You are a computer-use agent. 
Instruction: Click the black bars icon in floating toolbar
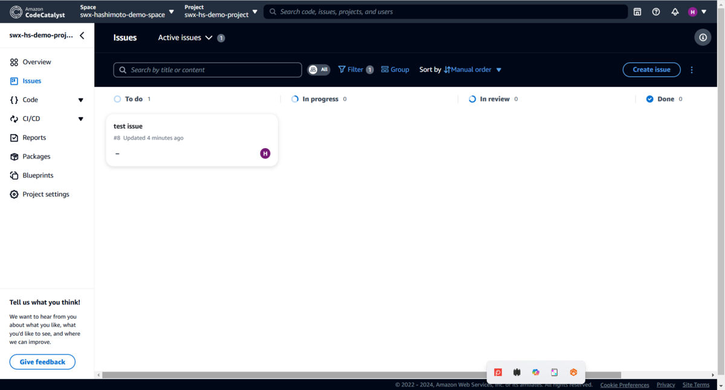click(x=517, y=372)
